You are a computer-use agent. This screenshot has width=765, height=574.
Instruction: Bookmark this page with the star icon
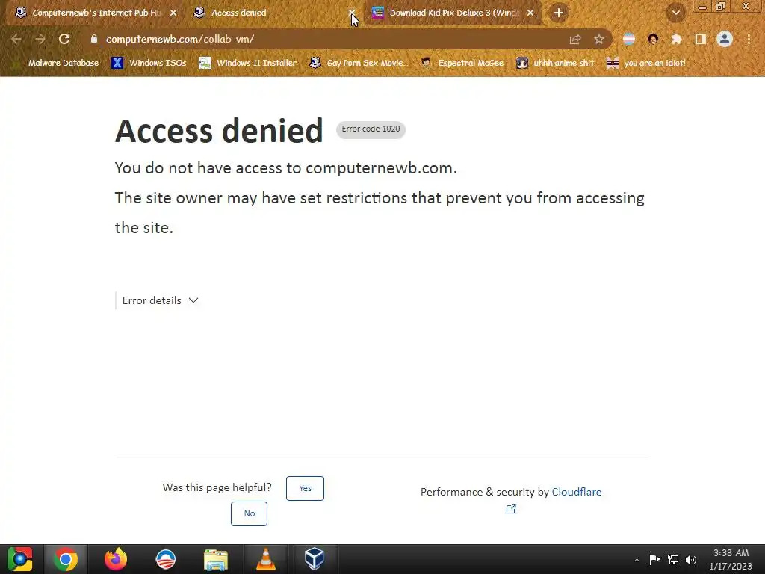[598, 40]
